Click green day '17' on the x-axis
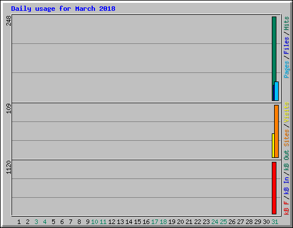 click(155, 222)
